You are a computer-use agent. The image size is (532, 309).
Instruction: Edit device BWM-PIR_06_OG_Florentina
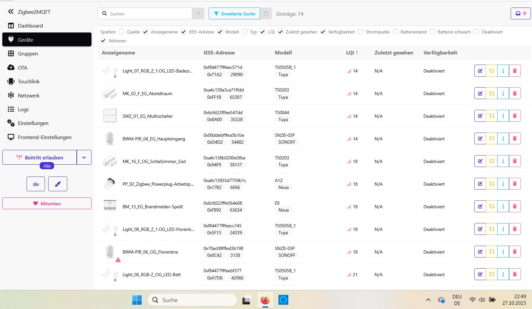click(x=480, y=252)
